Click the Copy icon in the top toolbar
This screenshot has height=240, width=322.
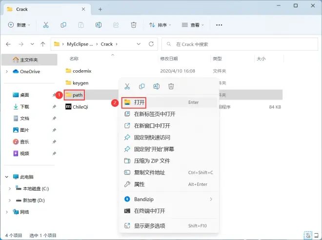pos(63,25)
